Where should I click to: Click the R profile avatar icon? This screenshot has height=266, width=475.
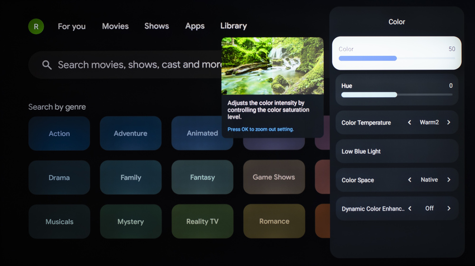(36, 27)
